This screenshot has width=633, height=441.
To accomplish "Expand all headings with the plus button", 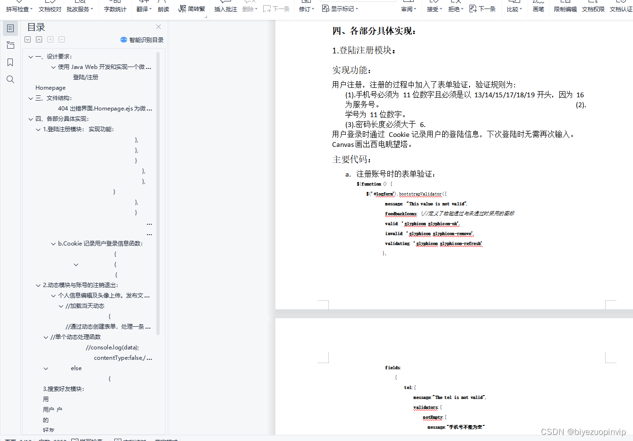I will (x=50, y=40).
